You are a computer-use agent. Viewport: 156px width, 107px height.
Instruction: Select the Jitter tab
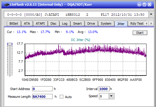[x=121, y=24]
